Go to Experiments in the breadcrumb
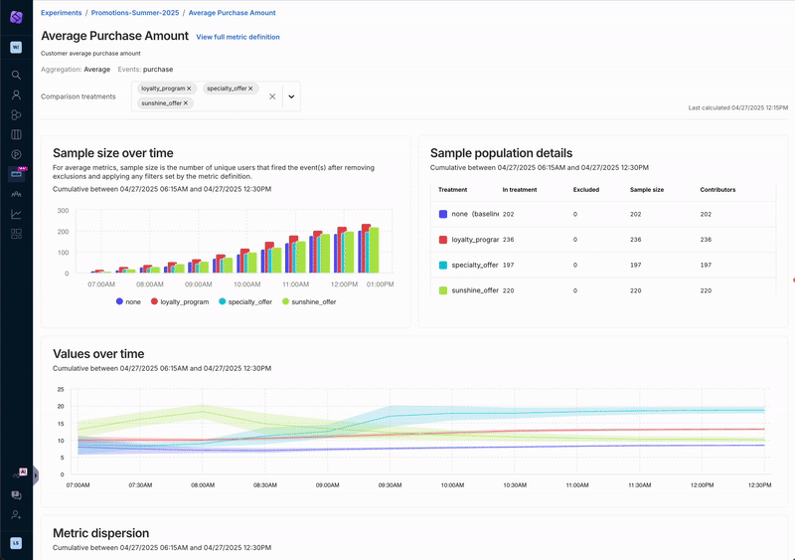This screenshot has width=795, height=560. [x=62, y=13]
